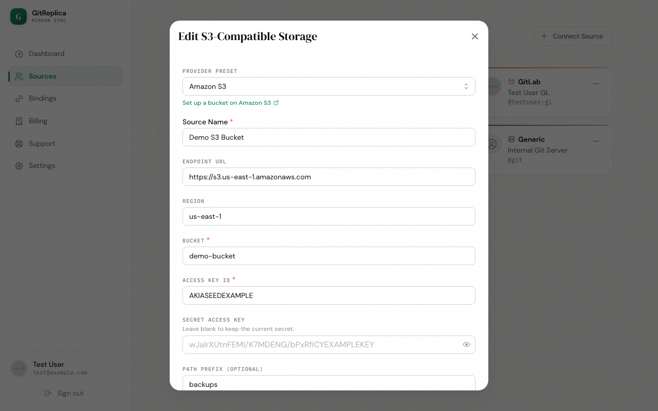Focus the Region input field
This screenshot has height=411, width=658.
329,216
